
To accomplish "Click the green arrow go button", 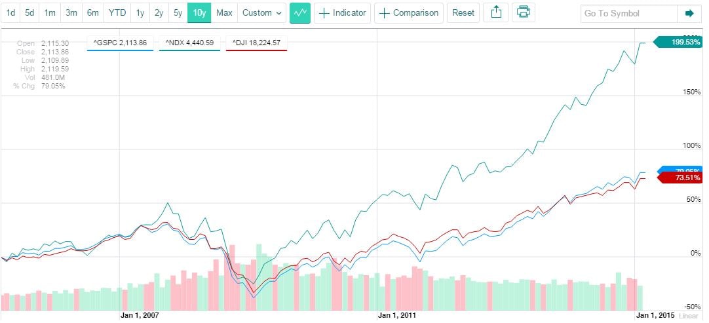I will pos(689,13).
